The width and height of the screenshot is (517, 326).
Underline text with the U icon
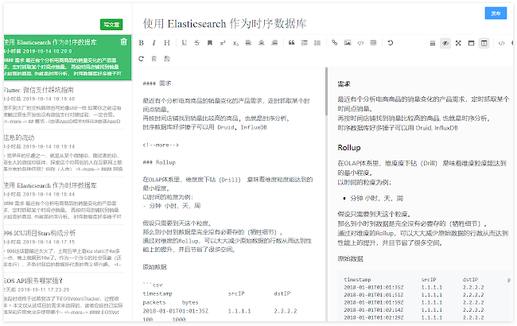(x=184, y=43)
